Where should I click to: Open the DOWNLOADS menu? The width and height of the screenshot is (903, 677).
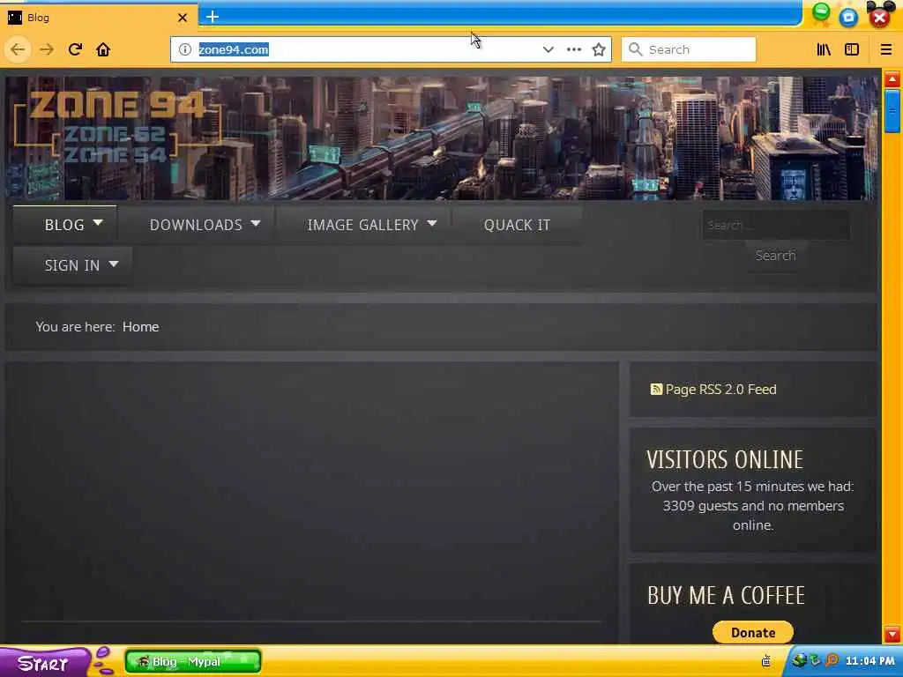(197, 225)
